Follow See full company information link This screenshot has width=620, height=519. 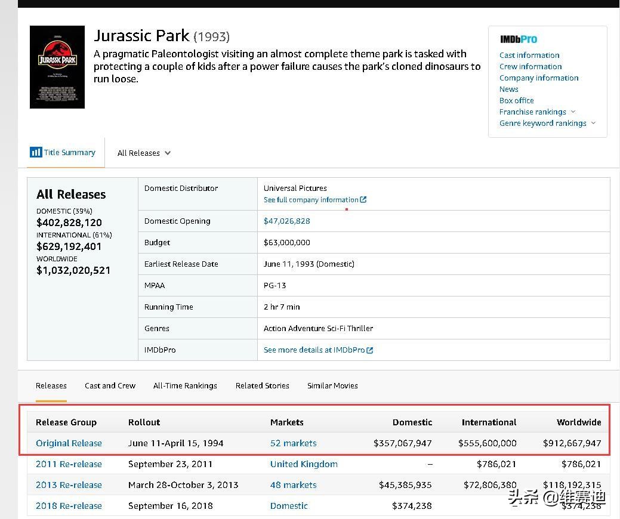(x=311, y=200)
